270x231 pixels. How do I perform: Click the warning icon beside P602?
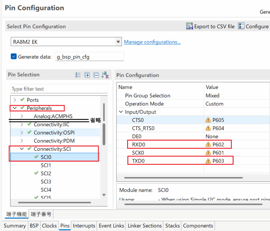208,145
